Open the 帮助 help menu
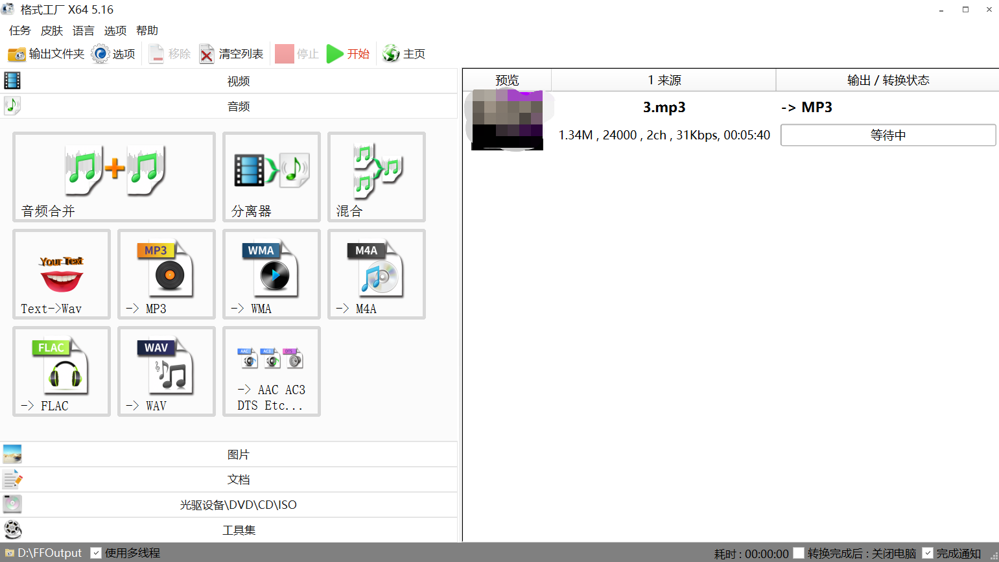 (147, 30)
